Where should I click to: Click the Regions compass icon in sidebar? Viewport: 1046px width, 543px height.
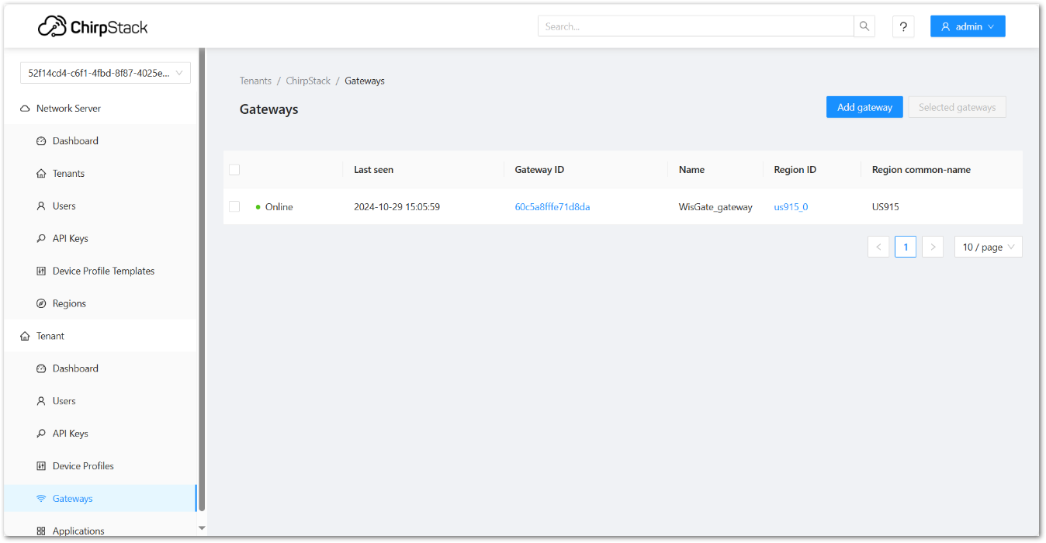[42, 303]
